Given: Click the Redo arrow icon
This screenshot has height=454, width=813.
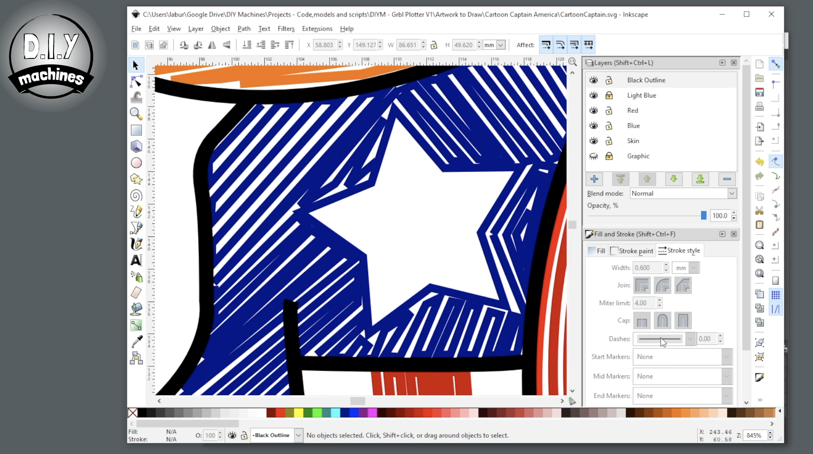Looking at the screenshot, I should [759, 176].
